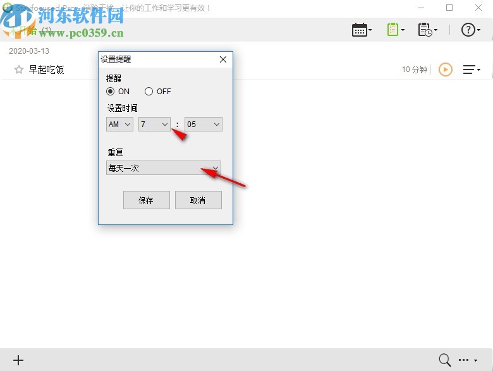Maximize the Stayfocused Pro window

[449, 8]
